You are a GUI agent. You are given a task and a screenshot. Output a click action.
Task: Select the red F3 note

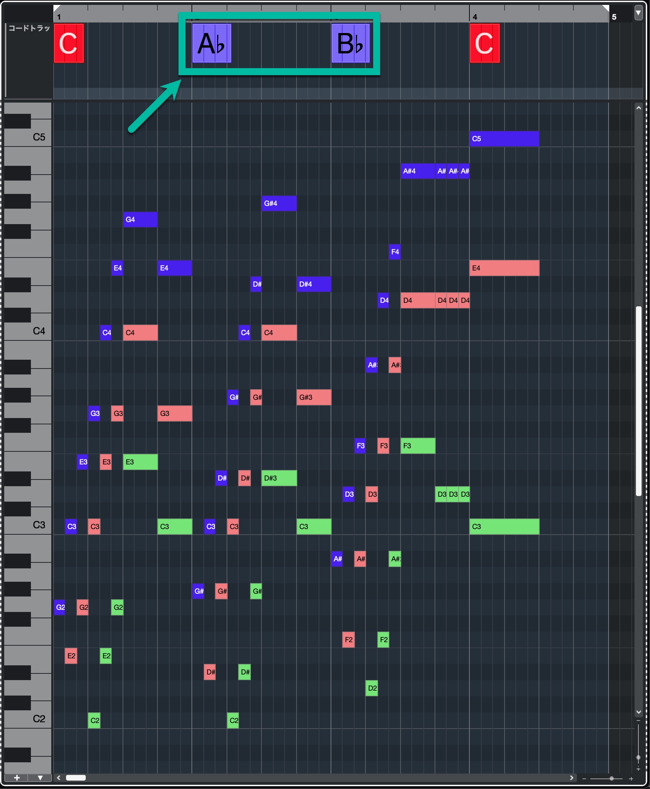click(383, 446)
